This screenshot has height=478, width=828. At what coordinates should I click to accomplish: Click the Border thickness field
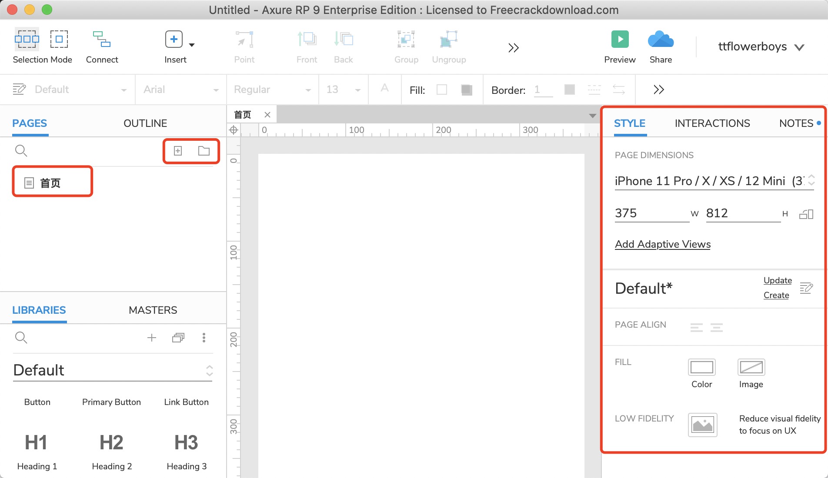pos(543,90)
